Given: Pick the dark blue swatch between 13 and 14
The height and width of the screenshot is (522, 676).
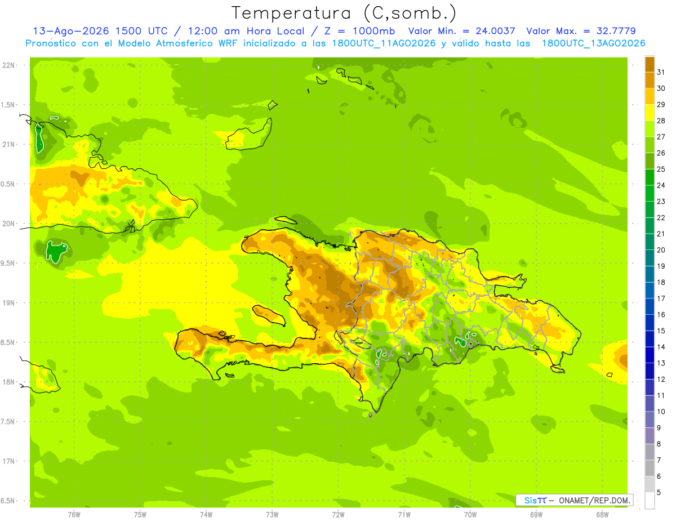Looking at the screenshot, I should 650,355.
